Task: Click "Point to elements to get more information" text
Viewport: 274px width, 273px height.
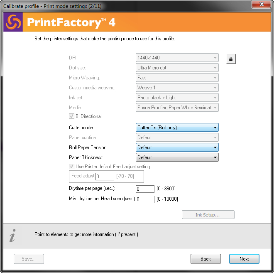Action: click(86, 234)
